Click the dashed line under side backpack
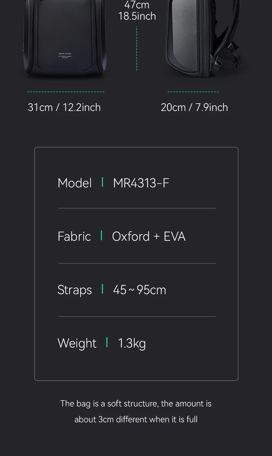Viewport: 272px width, 456px height. coord(193,92)
